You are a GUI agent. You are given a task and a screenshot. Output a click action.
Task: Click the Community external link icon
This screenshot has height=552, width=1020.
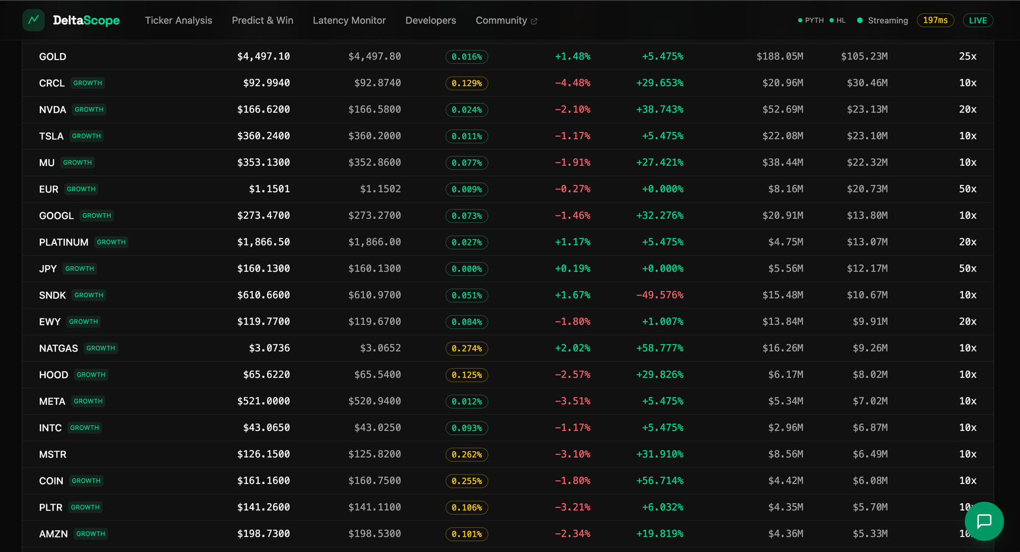coord(534,21)
